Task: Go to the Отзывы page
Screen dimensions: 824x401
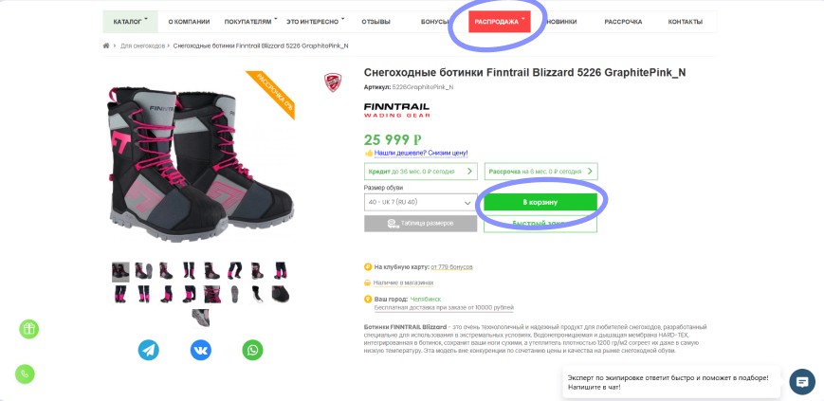Action: click(x=375, y=21)
